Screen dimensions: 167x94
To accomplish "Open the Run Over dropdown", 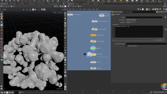I will click(x=132, y=22).
